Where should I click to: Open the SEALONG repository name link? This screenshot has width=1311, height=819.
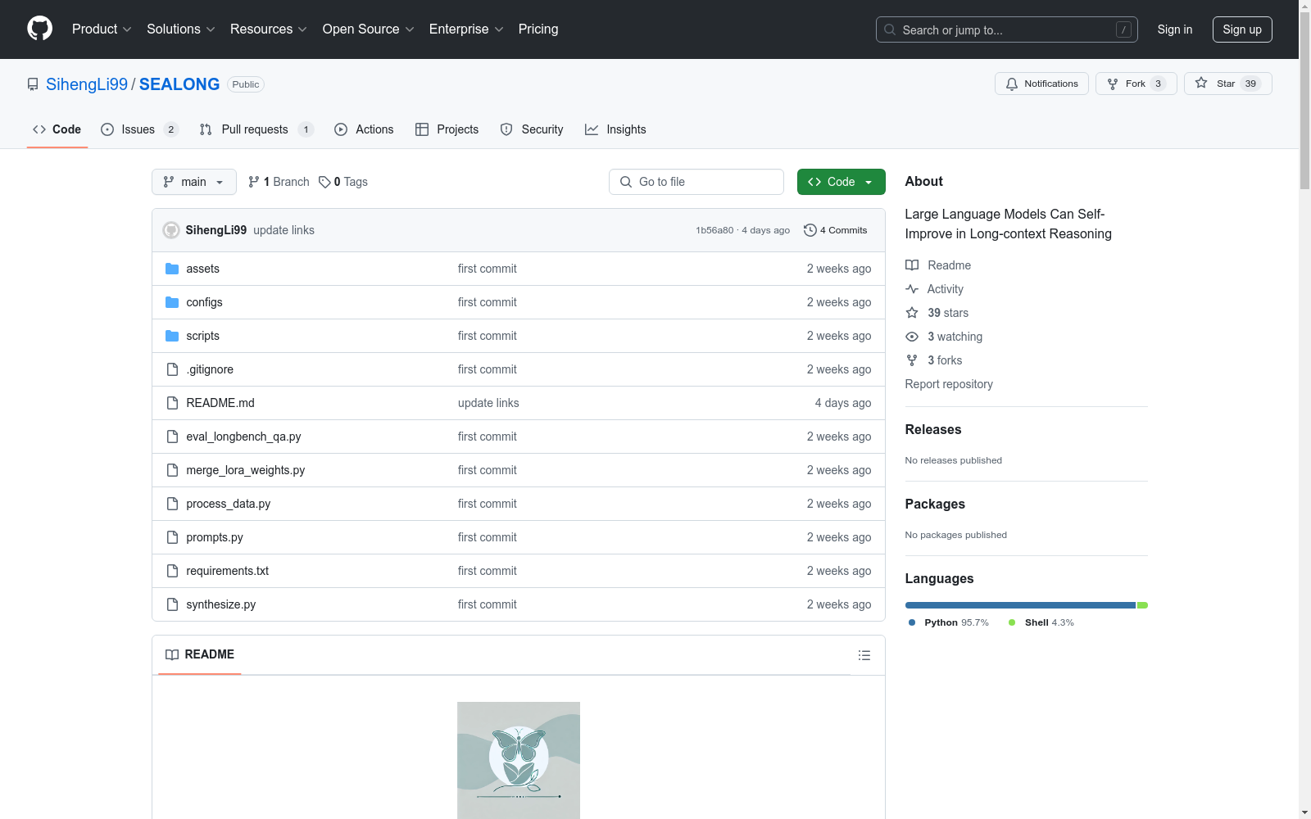tap(179, 84)
